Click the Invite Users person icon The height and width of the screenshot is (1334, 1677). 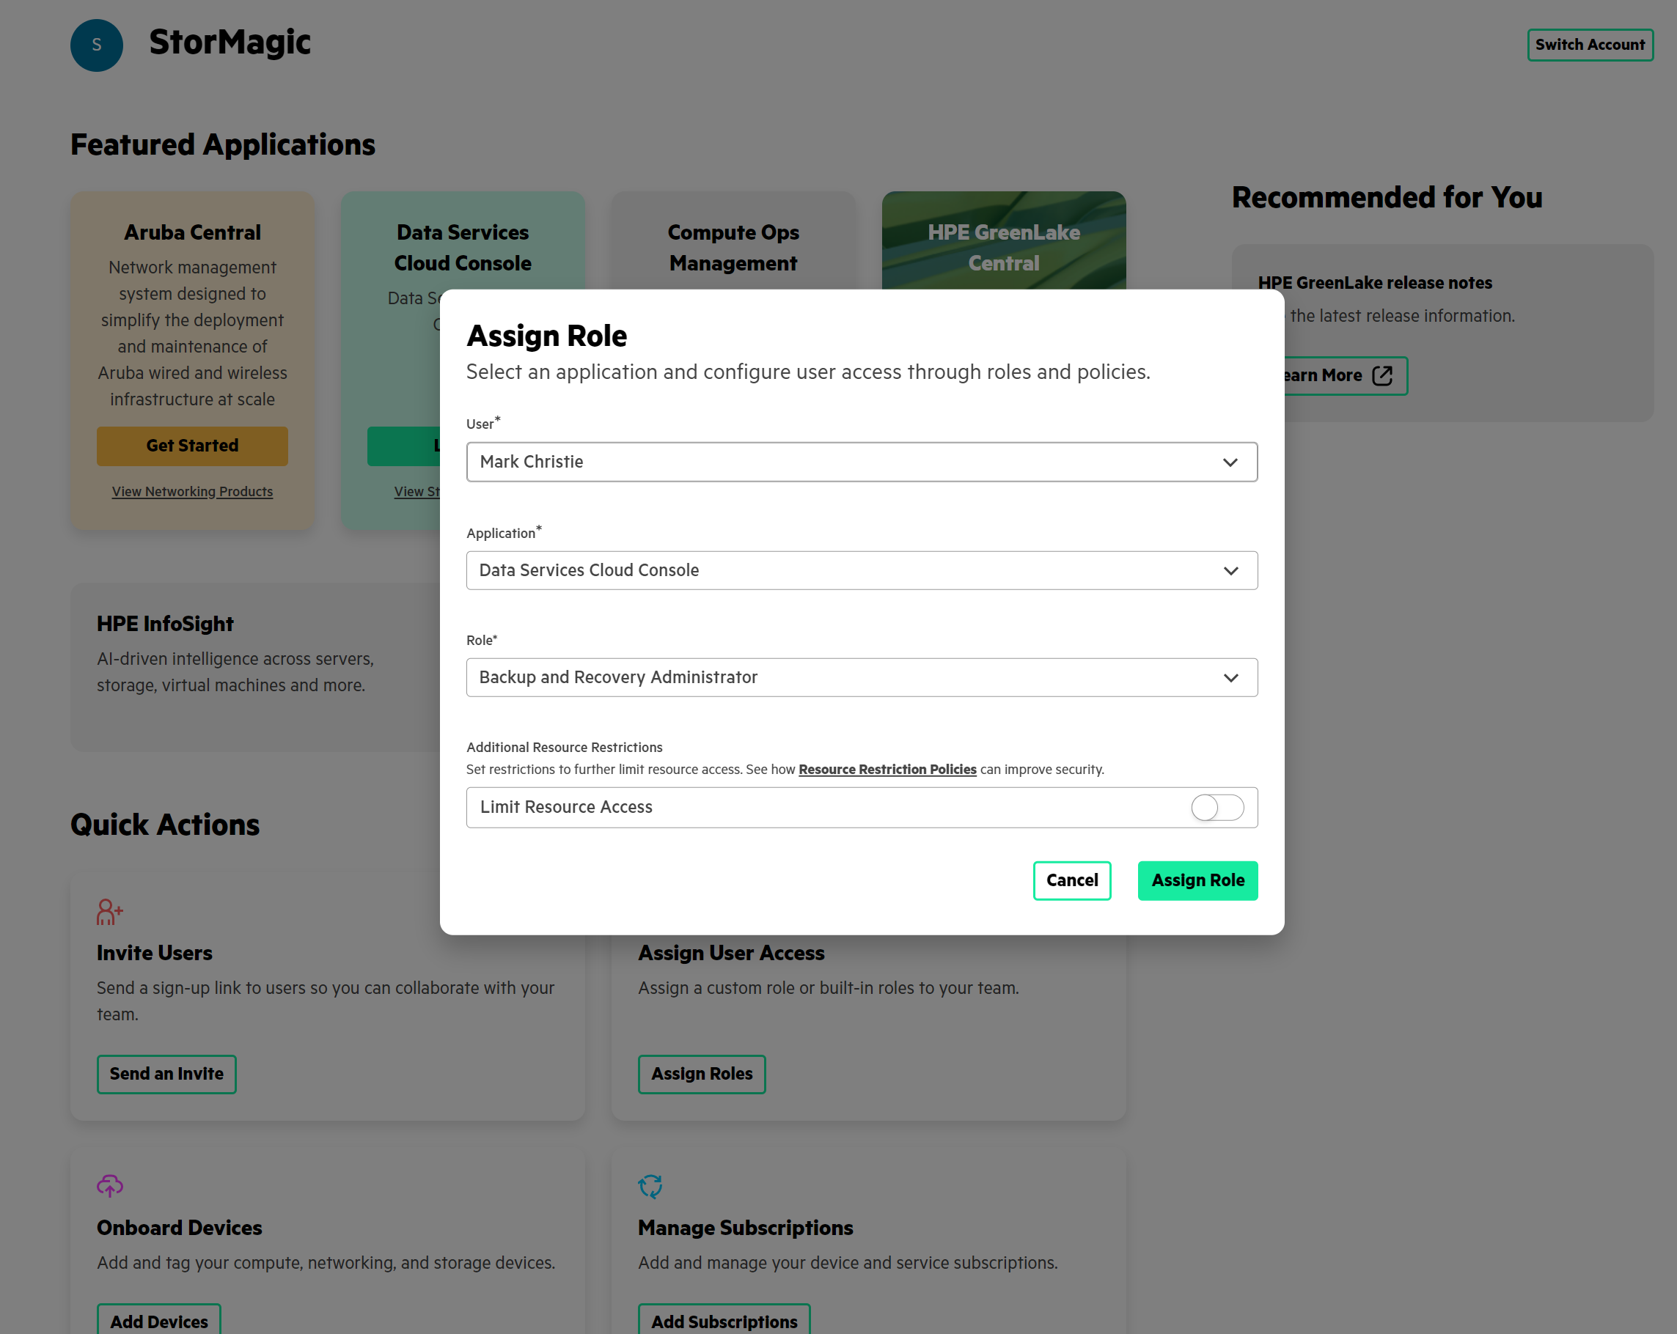[x=110, y=911]
